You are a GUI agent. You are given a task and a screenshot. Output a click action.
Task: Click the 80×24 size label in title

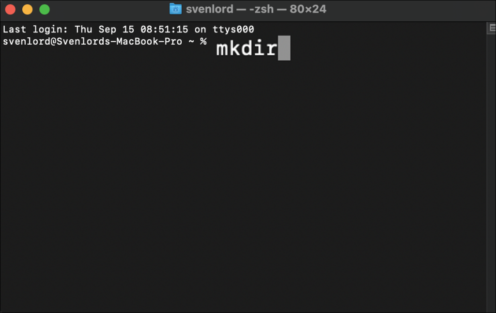308,9
